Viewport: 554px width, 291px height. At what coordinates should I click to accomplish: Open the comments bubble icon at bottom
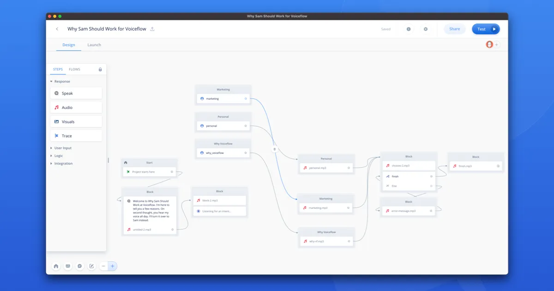pyautogui.click(x=80, y=266)
